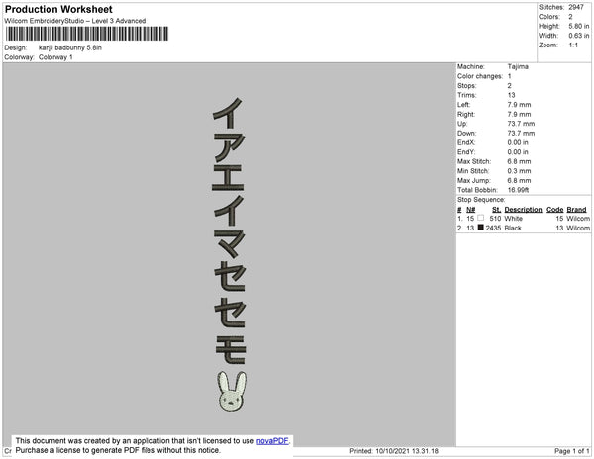Select the black thread color swatch
The width and height of the screenshot is (594, 459).
click(x=481, y=228)
